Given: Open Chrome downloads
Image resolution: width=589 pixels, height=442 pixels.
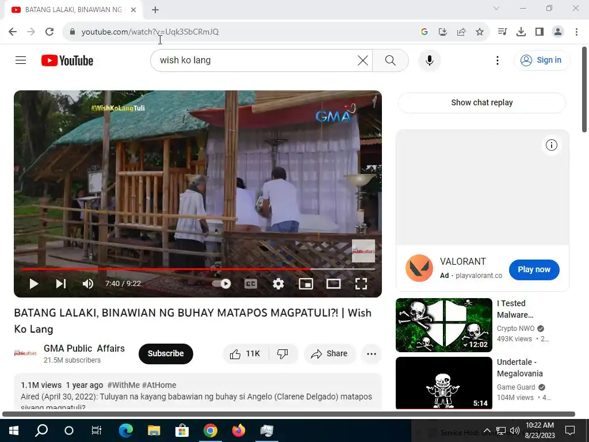Looking at the screenshot, I should [x=521, y=32].
